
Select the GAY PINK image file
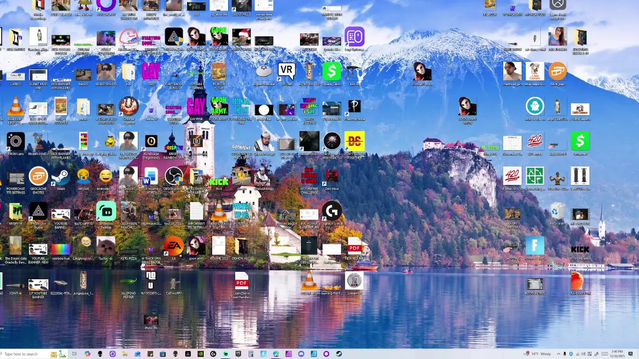196,110
